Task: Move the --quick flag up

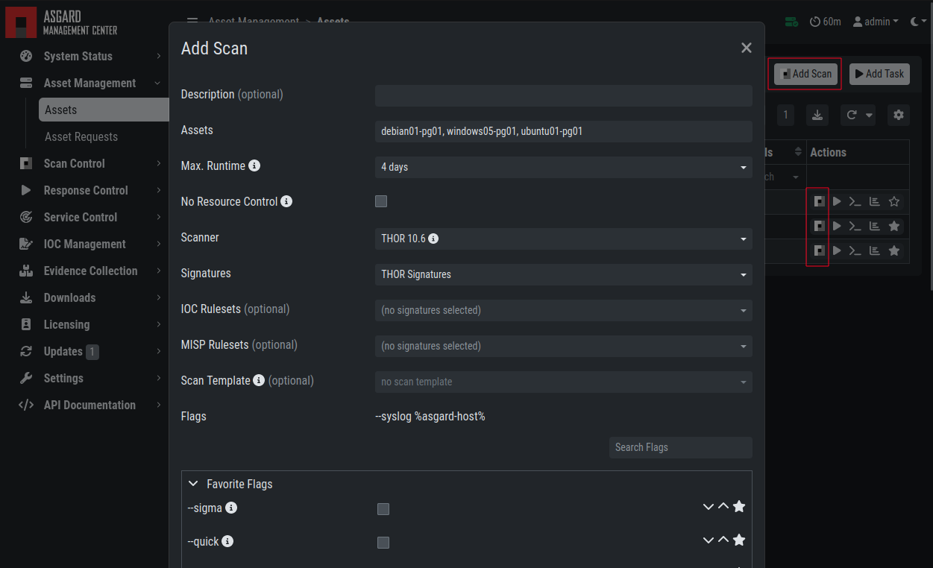Action: (x=723, y=540)
